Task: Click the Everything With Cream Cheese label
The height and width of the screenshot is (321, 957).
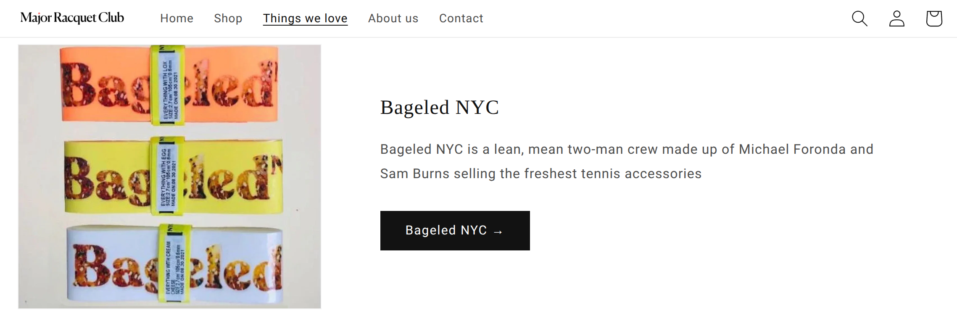Action: (174, 264)
